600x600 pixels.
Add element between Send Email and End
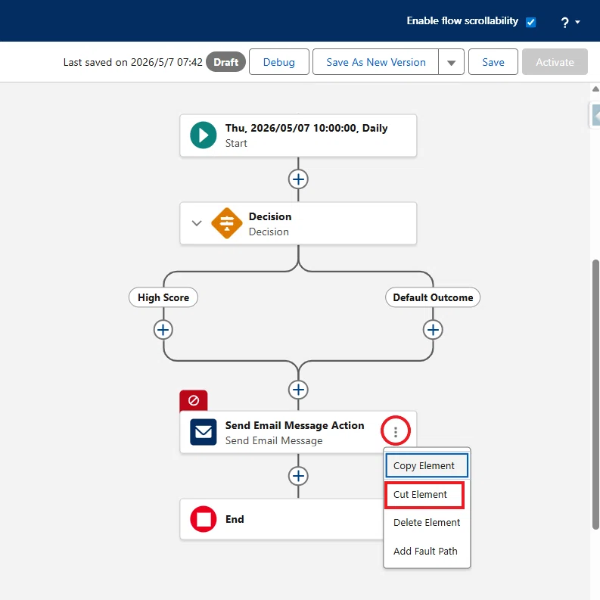coord(298,476)
